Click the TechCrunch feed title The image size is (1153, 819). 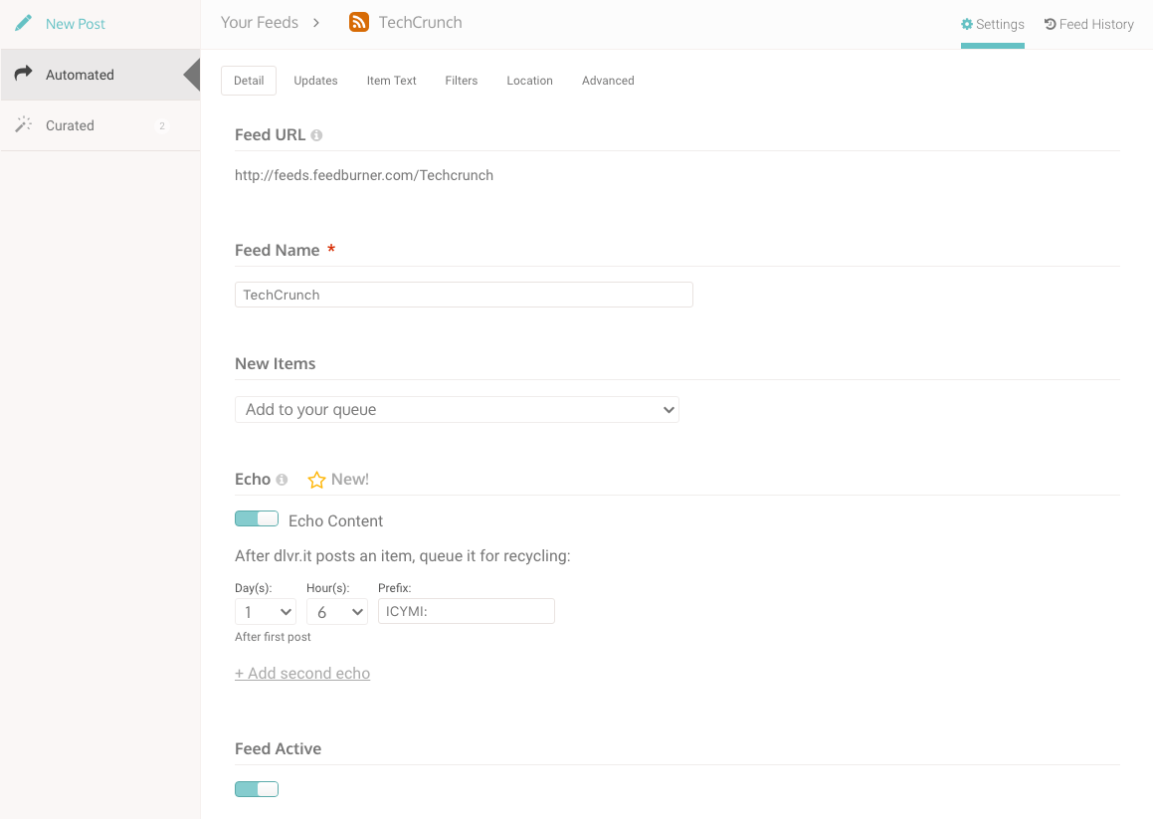(420, 23)
